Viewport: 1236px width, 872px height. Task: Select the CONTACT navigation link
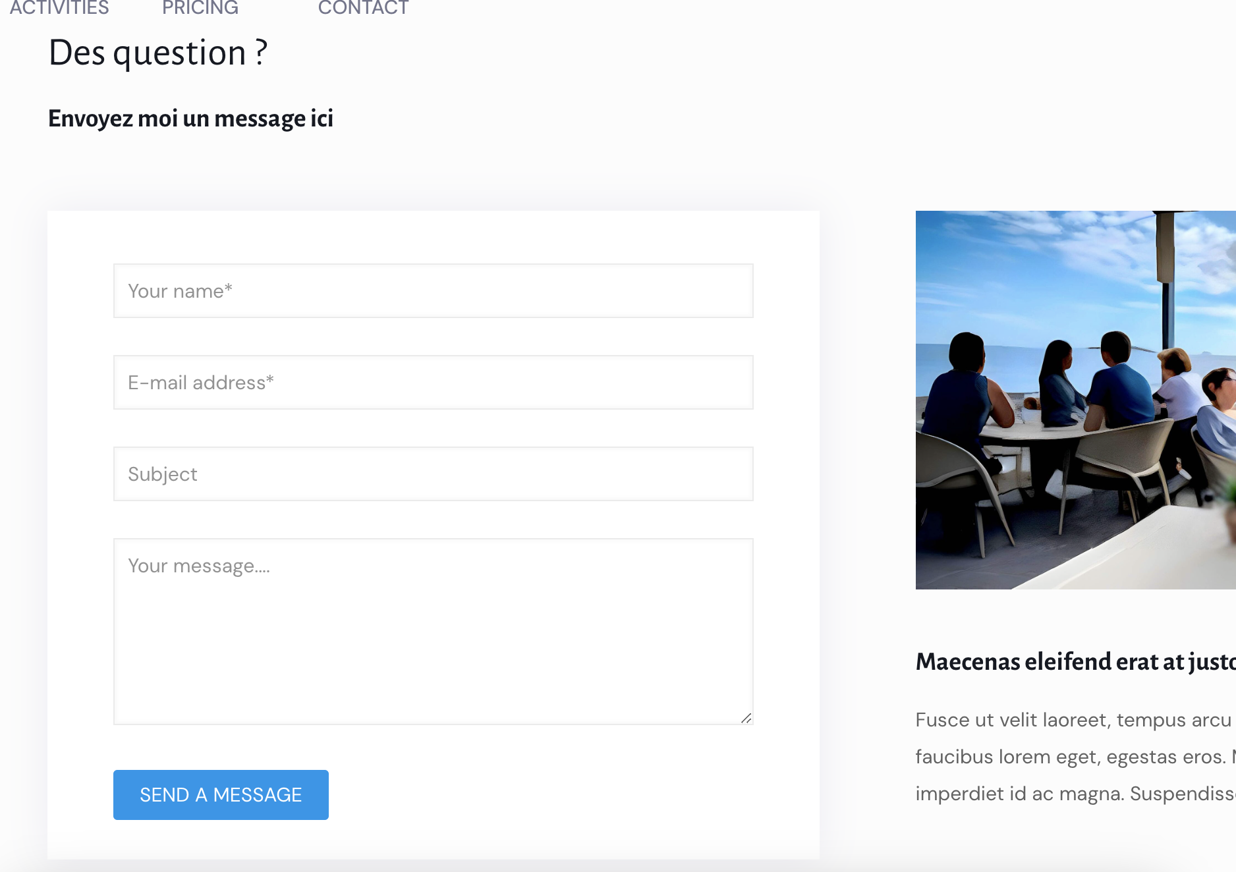point(363,8)
